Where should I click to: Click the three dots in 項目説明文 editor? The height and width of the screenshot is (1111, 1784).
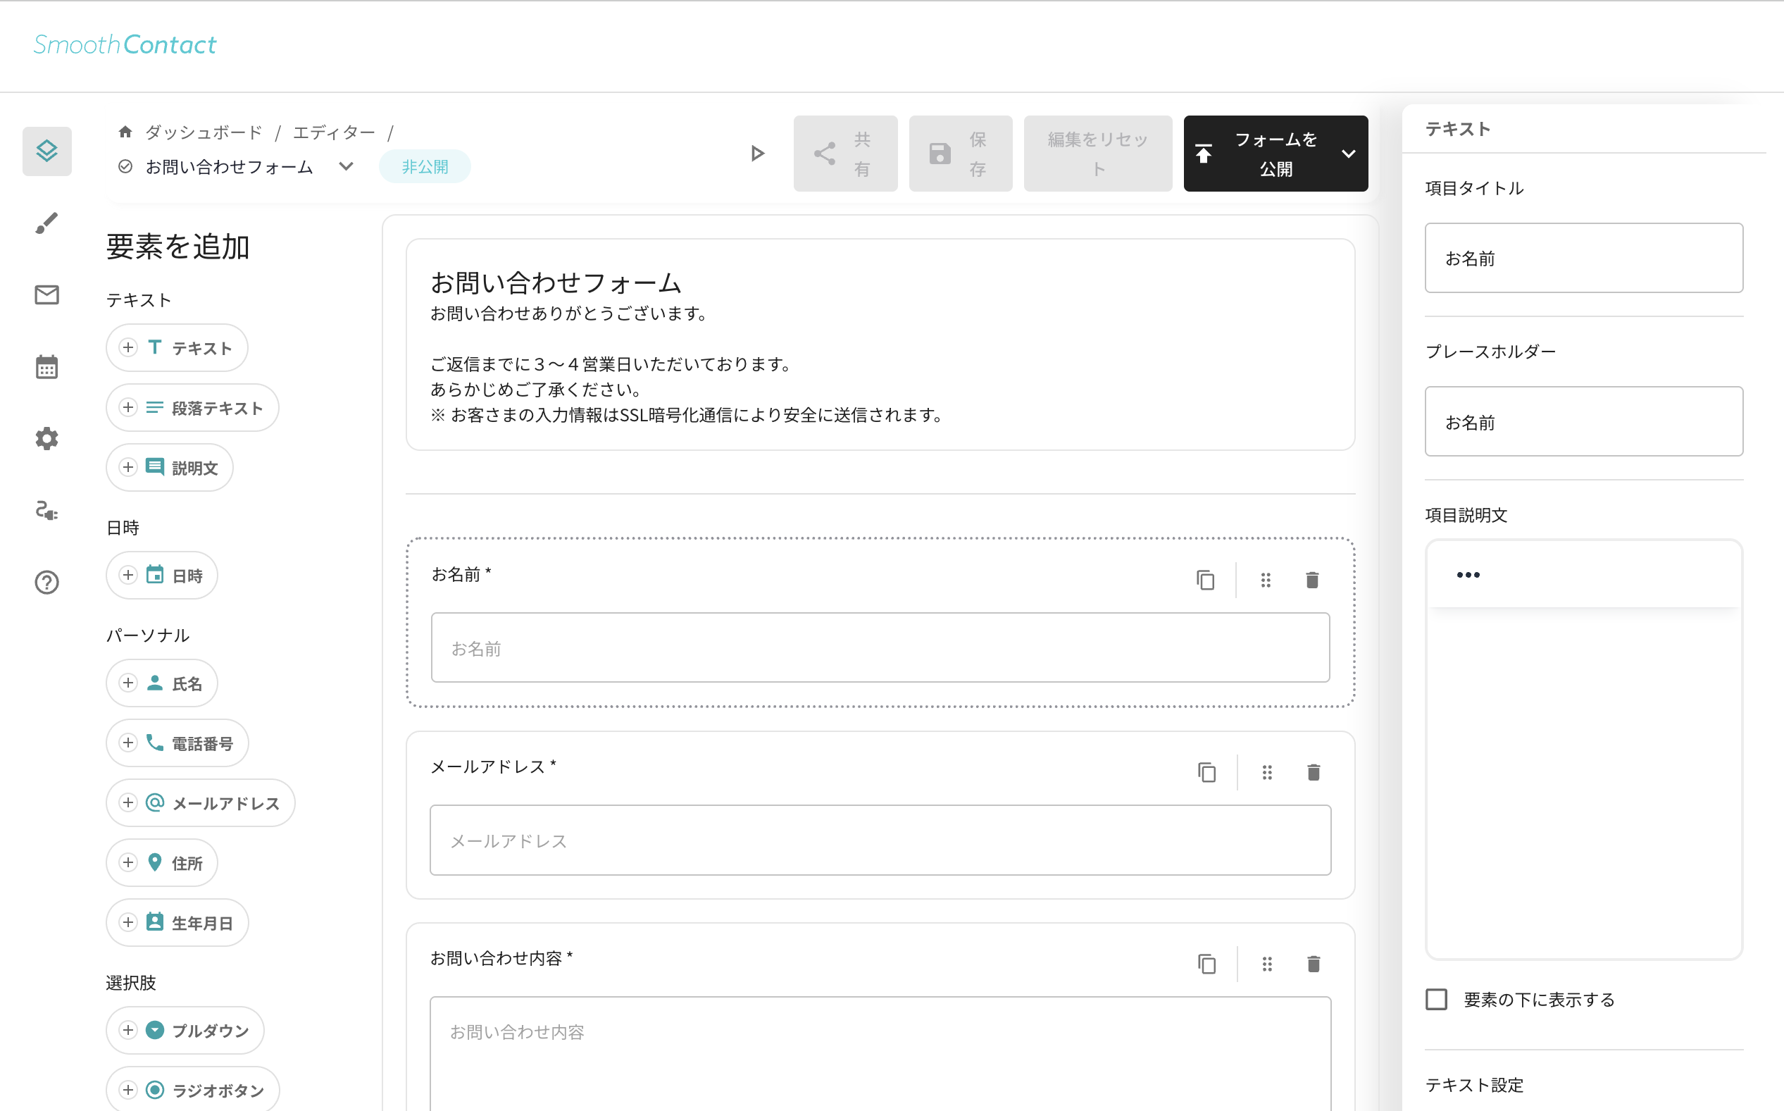pos(1468,576)
